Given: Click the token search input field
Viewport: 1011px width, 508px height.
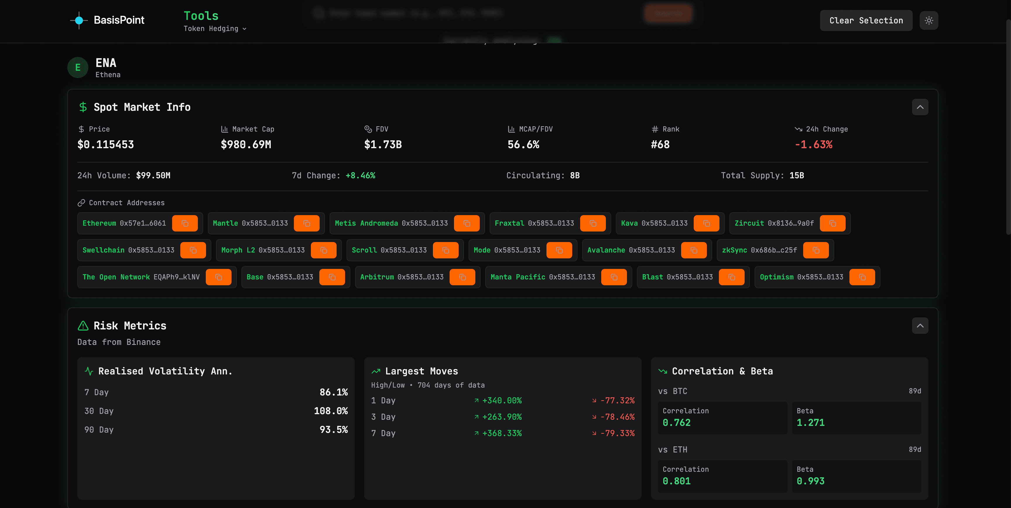Looking at the screenshot, I should pyautogui.click(x=432, y=13).
